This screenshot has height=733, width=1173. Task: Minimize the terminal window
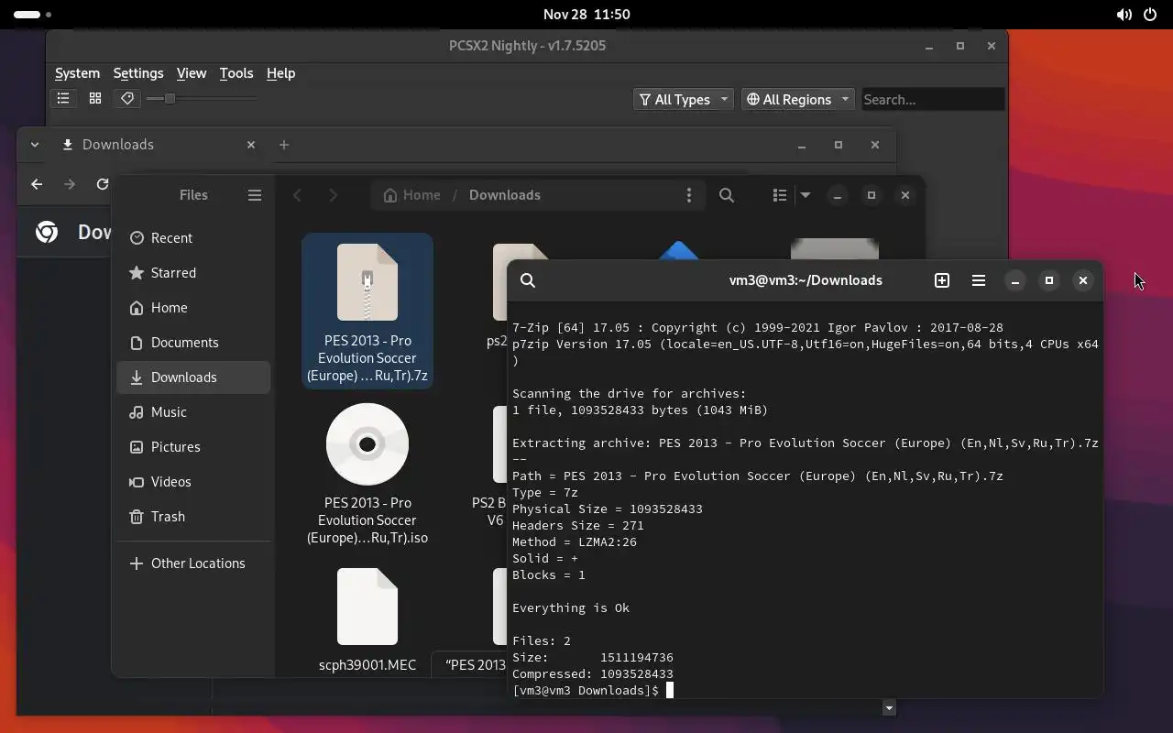point(1015,280)
